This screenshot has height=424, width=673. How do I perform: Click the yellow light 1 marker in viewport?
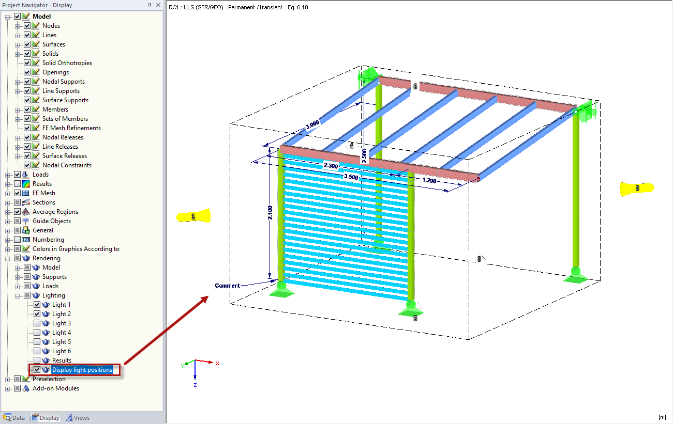[x=193, y=216]
